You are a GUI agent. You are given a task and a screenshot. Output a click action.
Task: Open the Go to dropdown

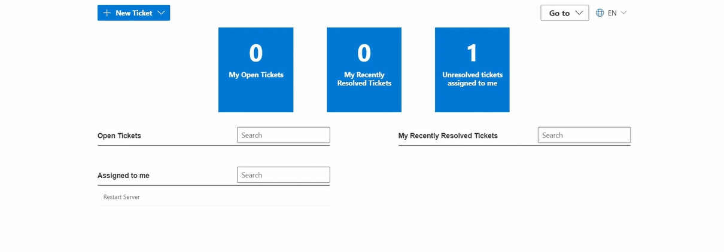(x=565, y=13)
